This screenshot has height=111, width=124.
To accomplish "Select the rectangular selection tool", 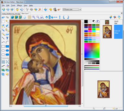I will point(3,22).
